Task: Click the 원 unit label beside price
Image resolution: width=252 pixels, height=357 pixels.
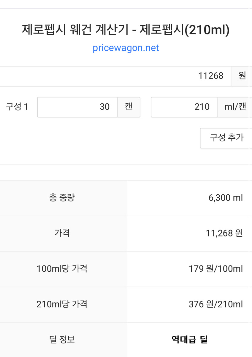Action: tap(242, 76)
